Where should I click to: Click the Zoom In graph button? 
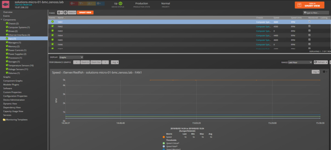(x=85, y=62)
